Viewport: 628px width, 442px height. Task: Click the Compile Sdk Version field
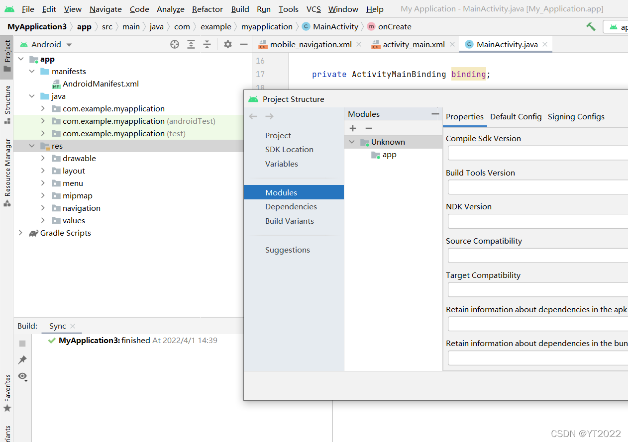[x=538, y=153]
